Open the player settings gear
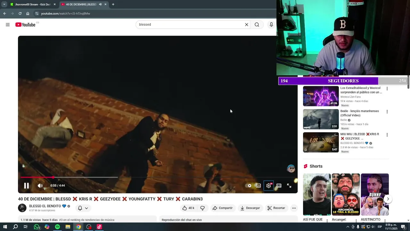The image size is (410, 231). click(268, 185)
